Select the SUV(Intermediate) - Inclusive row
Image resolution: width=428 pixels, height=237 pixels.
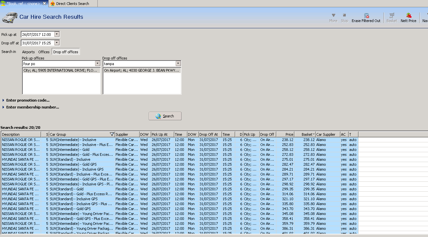(x=180, y=140)
